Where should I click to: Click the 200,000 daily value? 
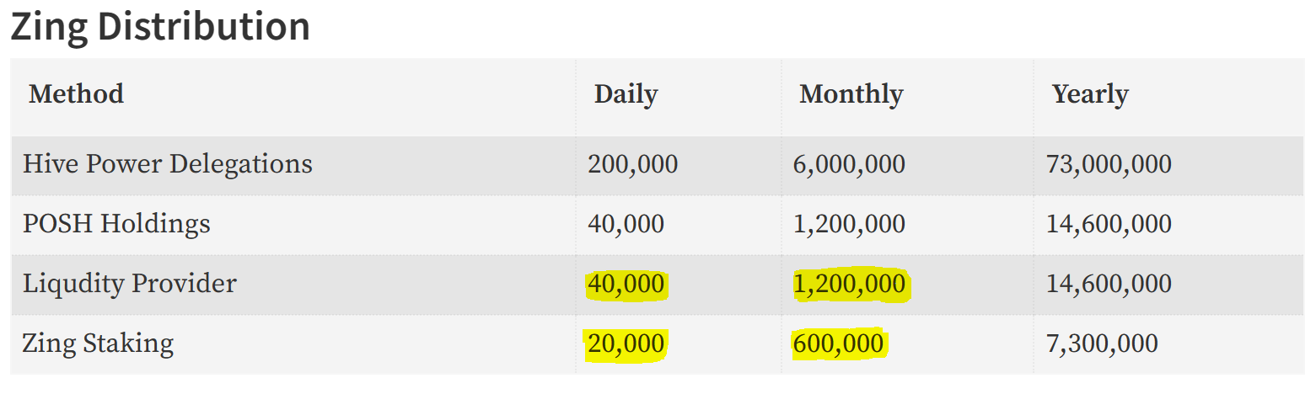click(x=632, y=164)
